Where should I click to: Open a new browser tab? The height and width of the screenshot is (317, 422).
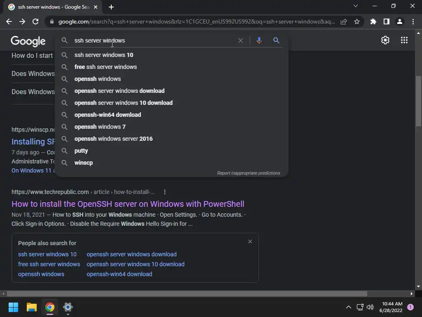click(x=111, y=7)
